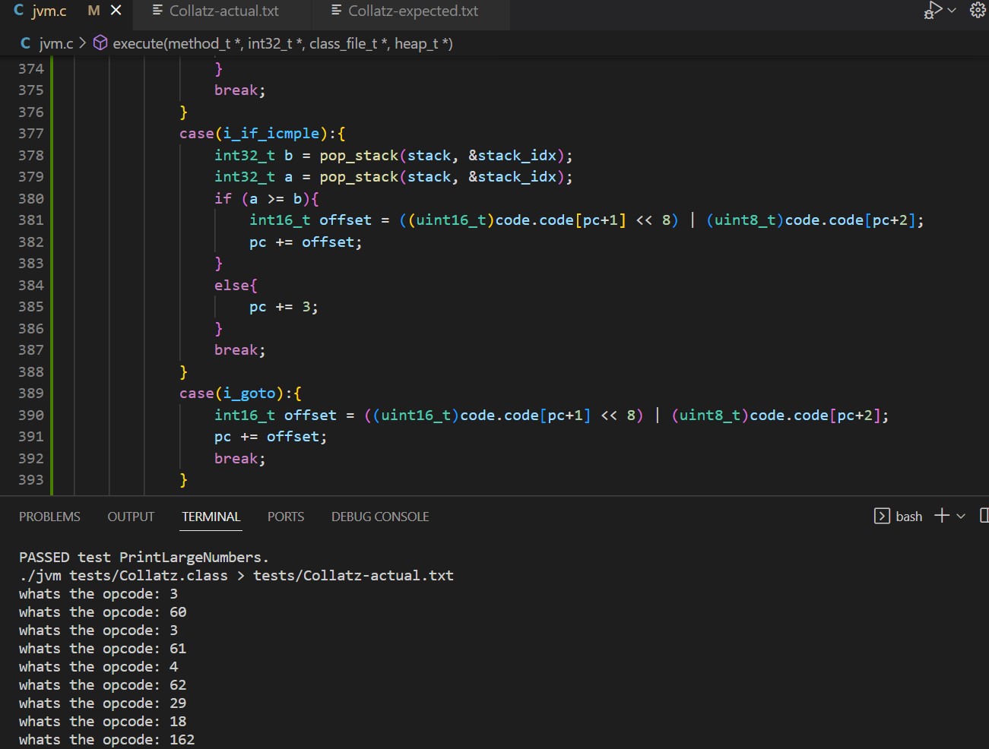The width and height of the screenshot is (989, 749).
Task: Click the Debug C/C++ File run icon
Action: coord(933,10)
